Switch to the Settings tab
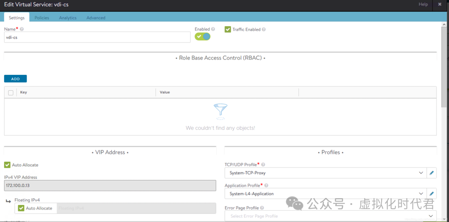Image resolution: width=449 pixels, height=222 pixels. coord(17,17)
